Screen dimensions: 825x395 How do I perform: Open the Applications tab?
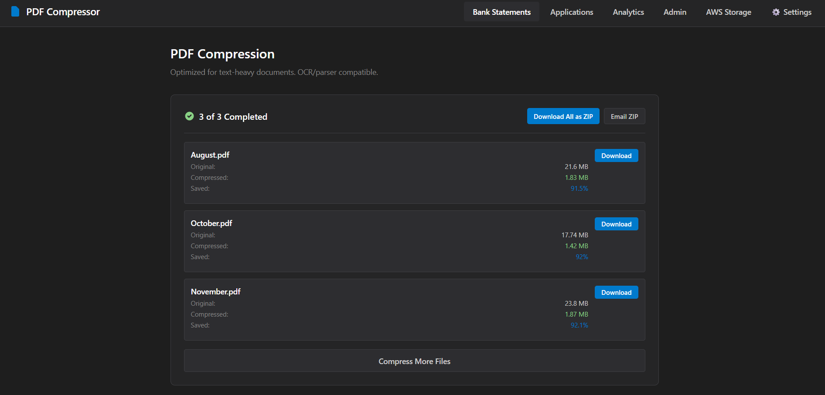click(571, 12)
